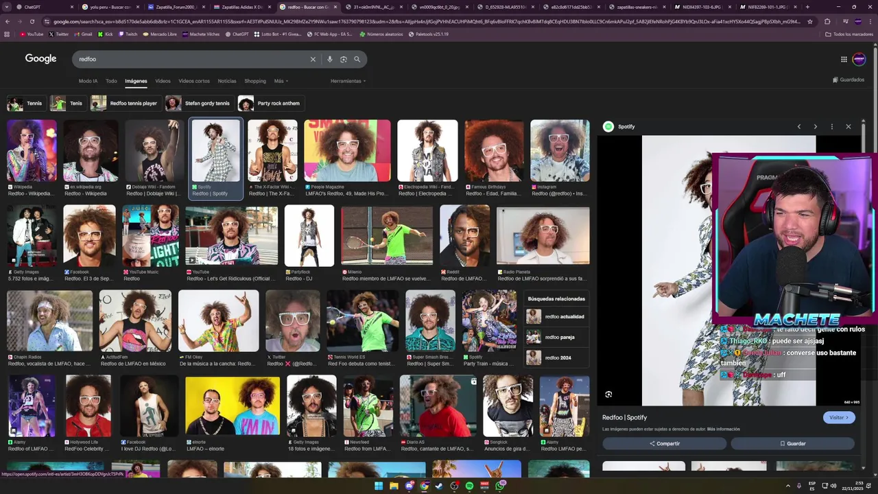Switch to the Noticias tab
This screenshot has height=494, width=878.
[x=227, y=81]
